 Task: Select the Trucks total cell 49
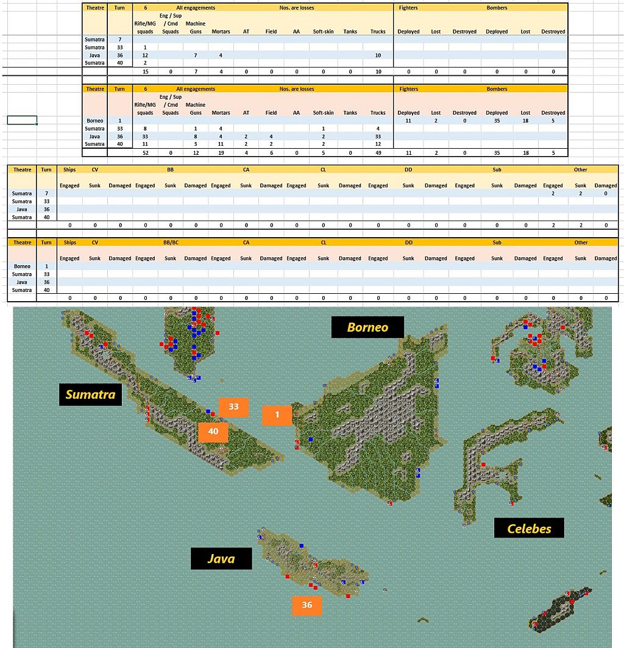point(378,153)
